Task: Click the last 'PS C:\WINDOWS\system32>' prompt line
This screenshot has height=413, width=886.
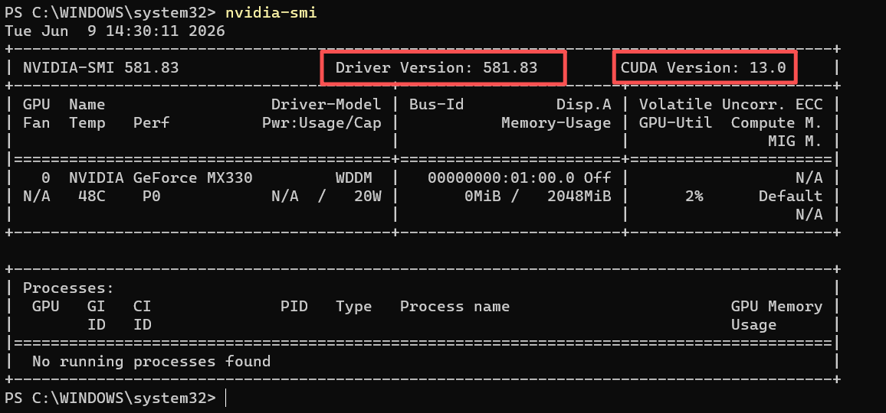Action: click(x=110, y=398)
